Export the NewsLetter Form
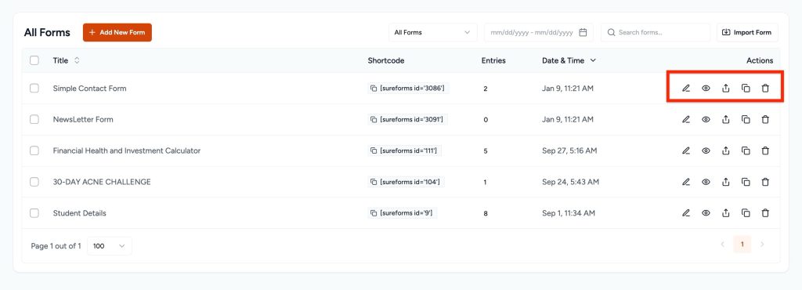The image size is (802, 290). coord(725,120)
